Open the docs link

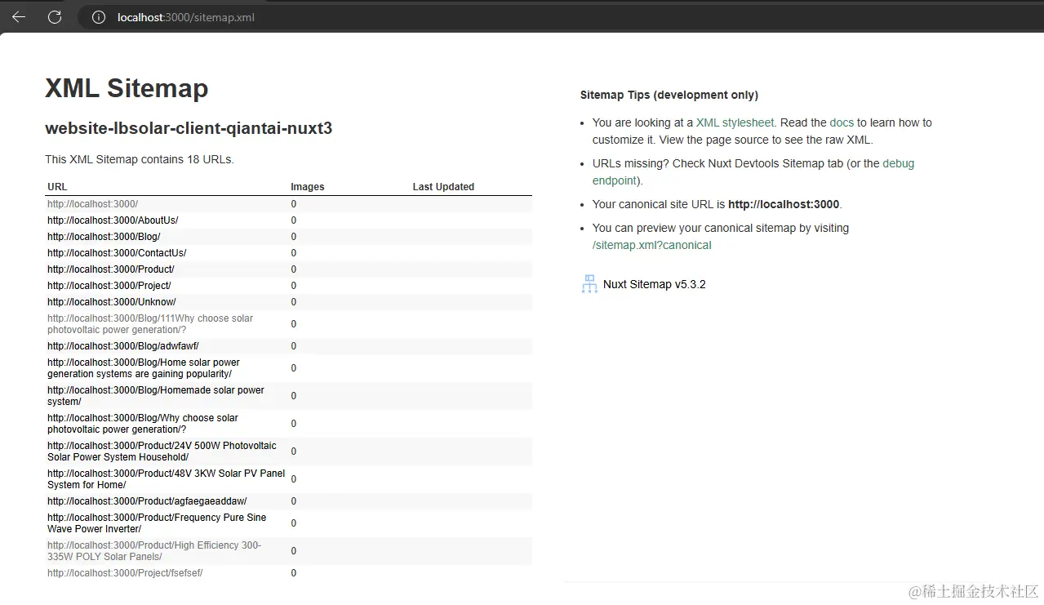coord(842,122)
